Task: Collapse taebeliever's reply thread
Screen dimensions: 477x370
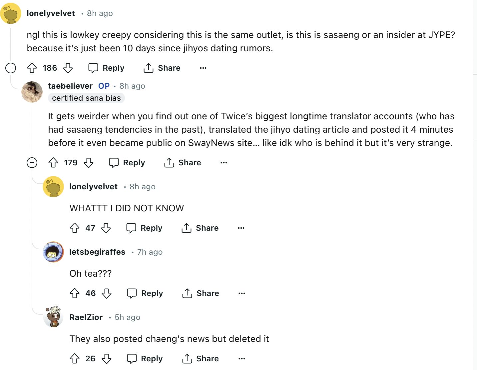Action: (32, 163)
